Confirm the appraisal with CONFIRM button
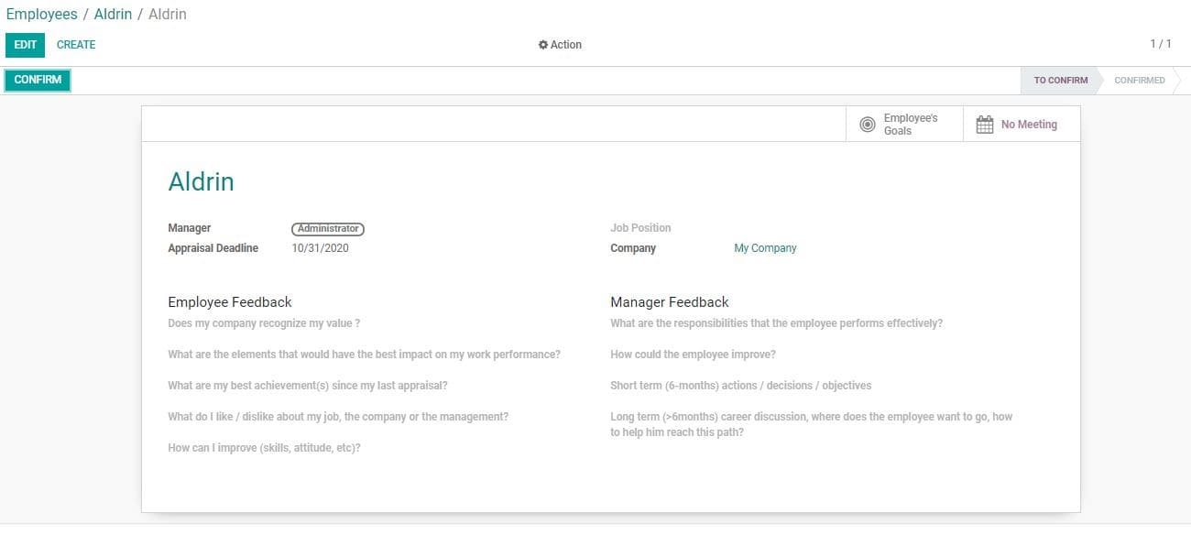This screenshot has width=1191, height=535. click(38, 80)
